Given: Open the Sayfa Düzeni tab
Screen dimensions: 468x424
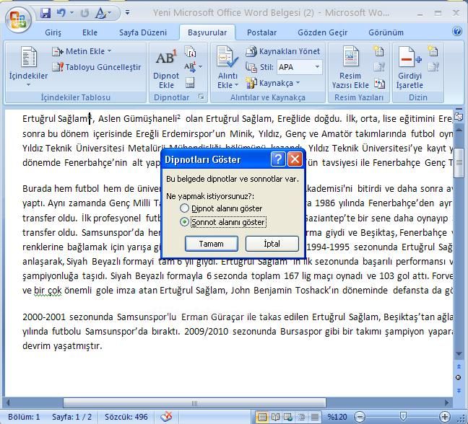Looking at the screenshot, I should coord(143,32).
